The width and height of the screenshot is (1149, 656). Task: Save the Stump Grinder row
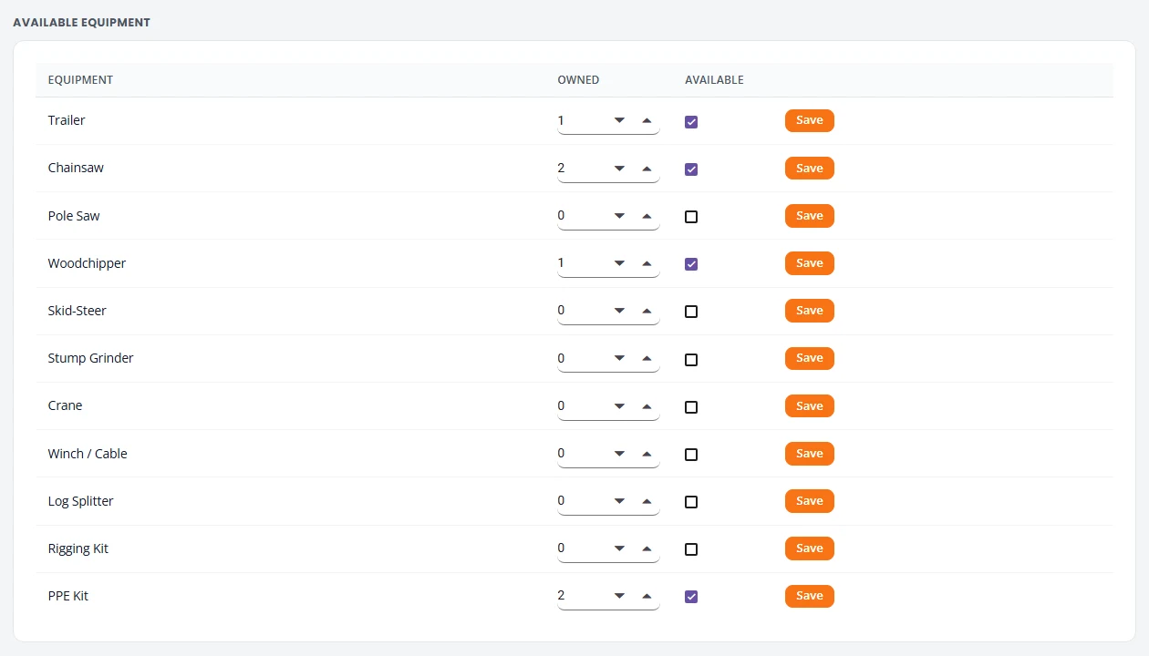click(x=810, y=358)
